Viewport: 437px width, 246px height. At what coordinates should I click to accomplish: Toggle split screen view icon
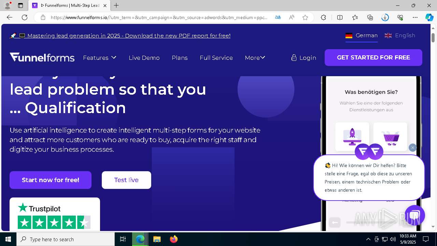340,17
